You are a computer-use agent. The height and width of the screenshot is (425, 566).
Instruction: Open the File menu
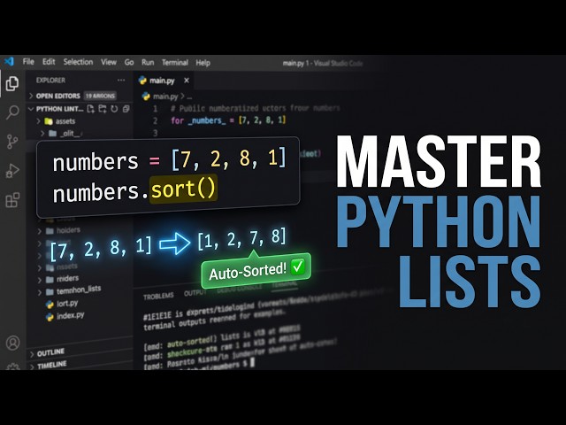click(x=28, y=62)
